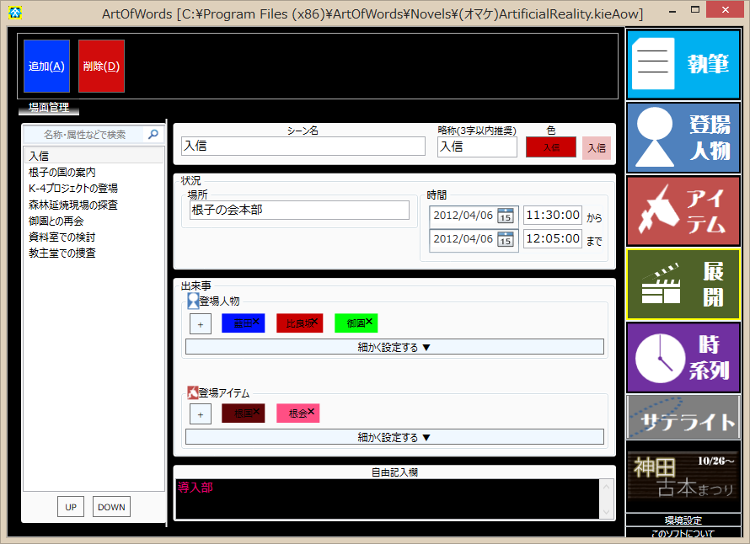Expand character details 細かく設定する
This screenshot has height=544, width=750.
pyautogui.click(x=394, y=347)
